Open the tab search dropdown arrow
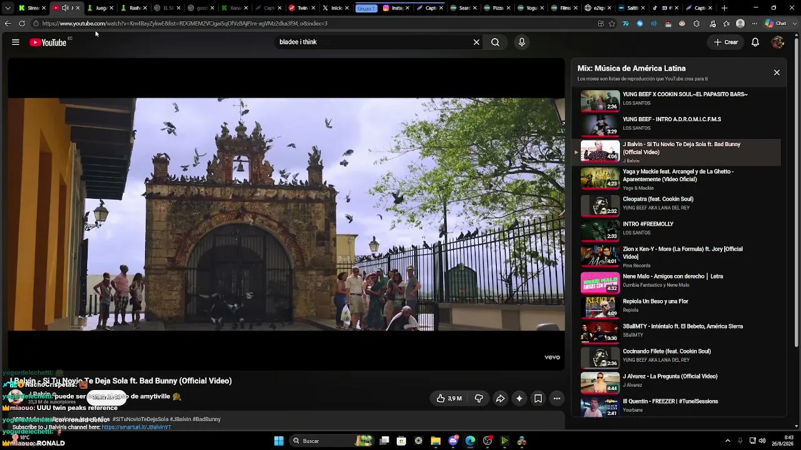The width and height of the screenshot is (801, 450). tap(8, 8)
